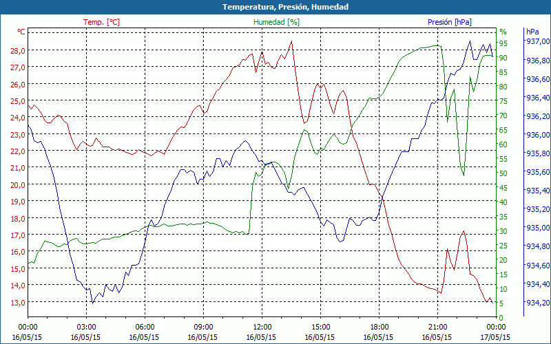Click the '936,80' pressure axis value

coord(537,61)
